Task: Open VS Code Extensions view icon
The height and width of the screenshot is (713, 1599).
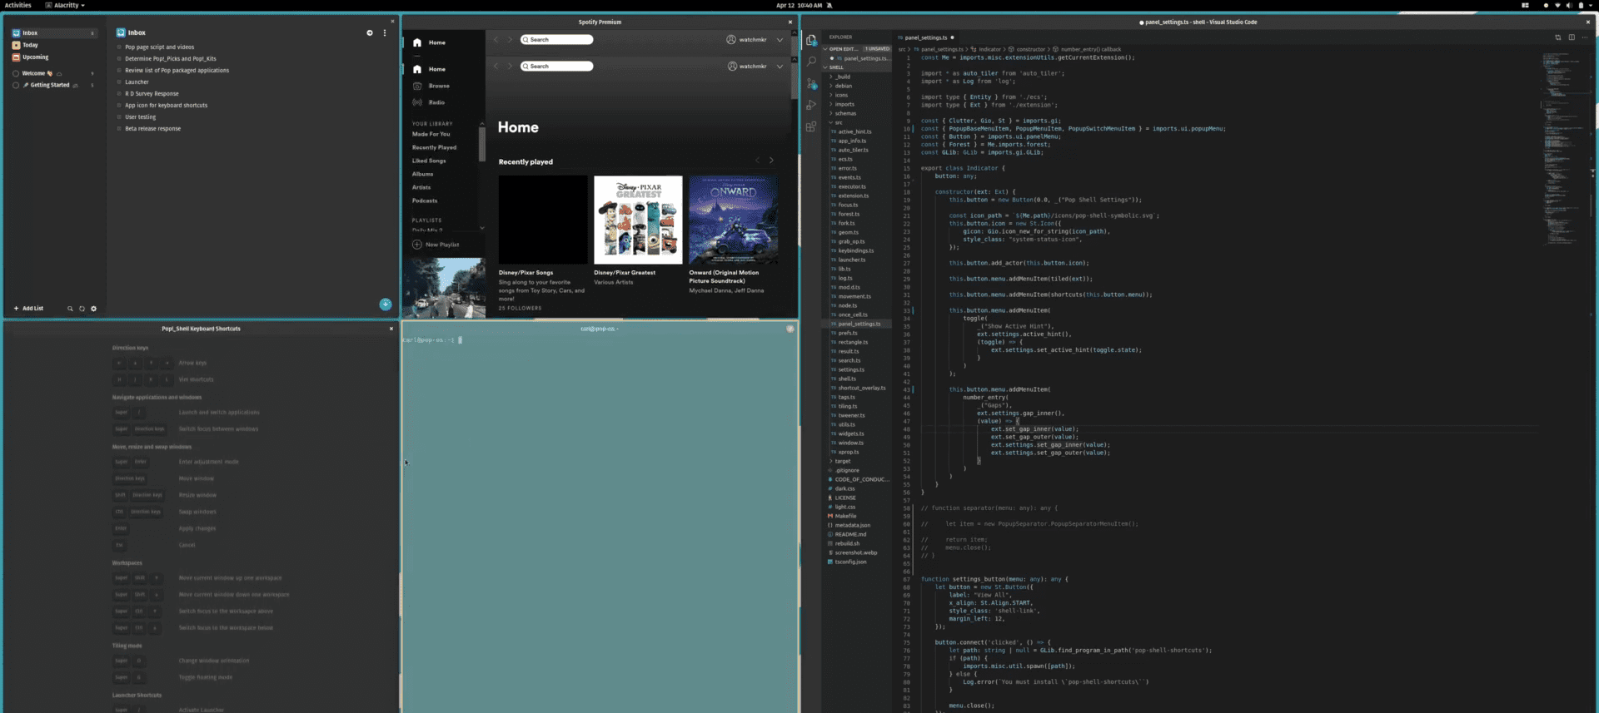Action: coord(811,126)
